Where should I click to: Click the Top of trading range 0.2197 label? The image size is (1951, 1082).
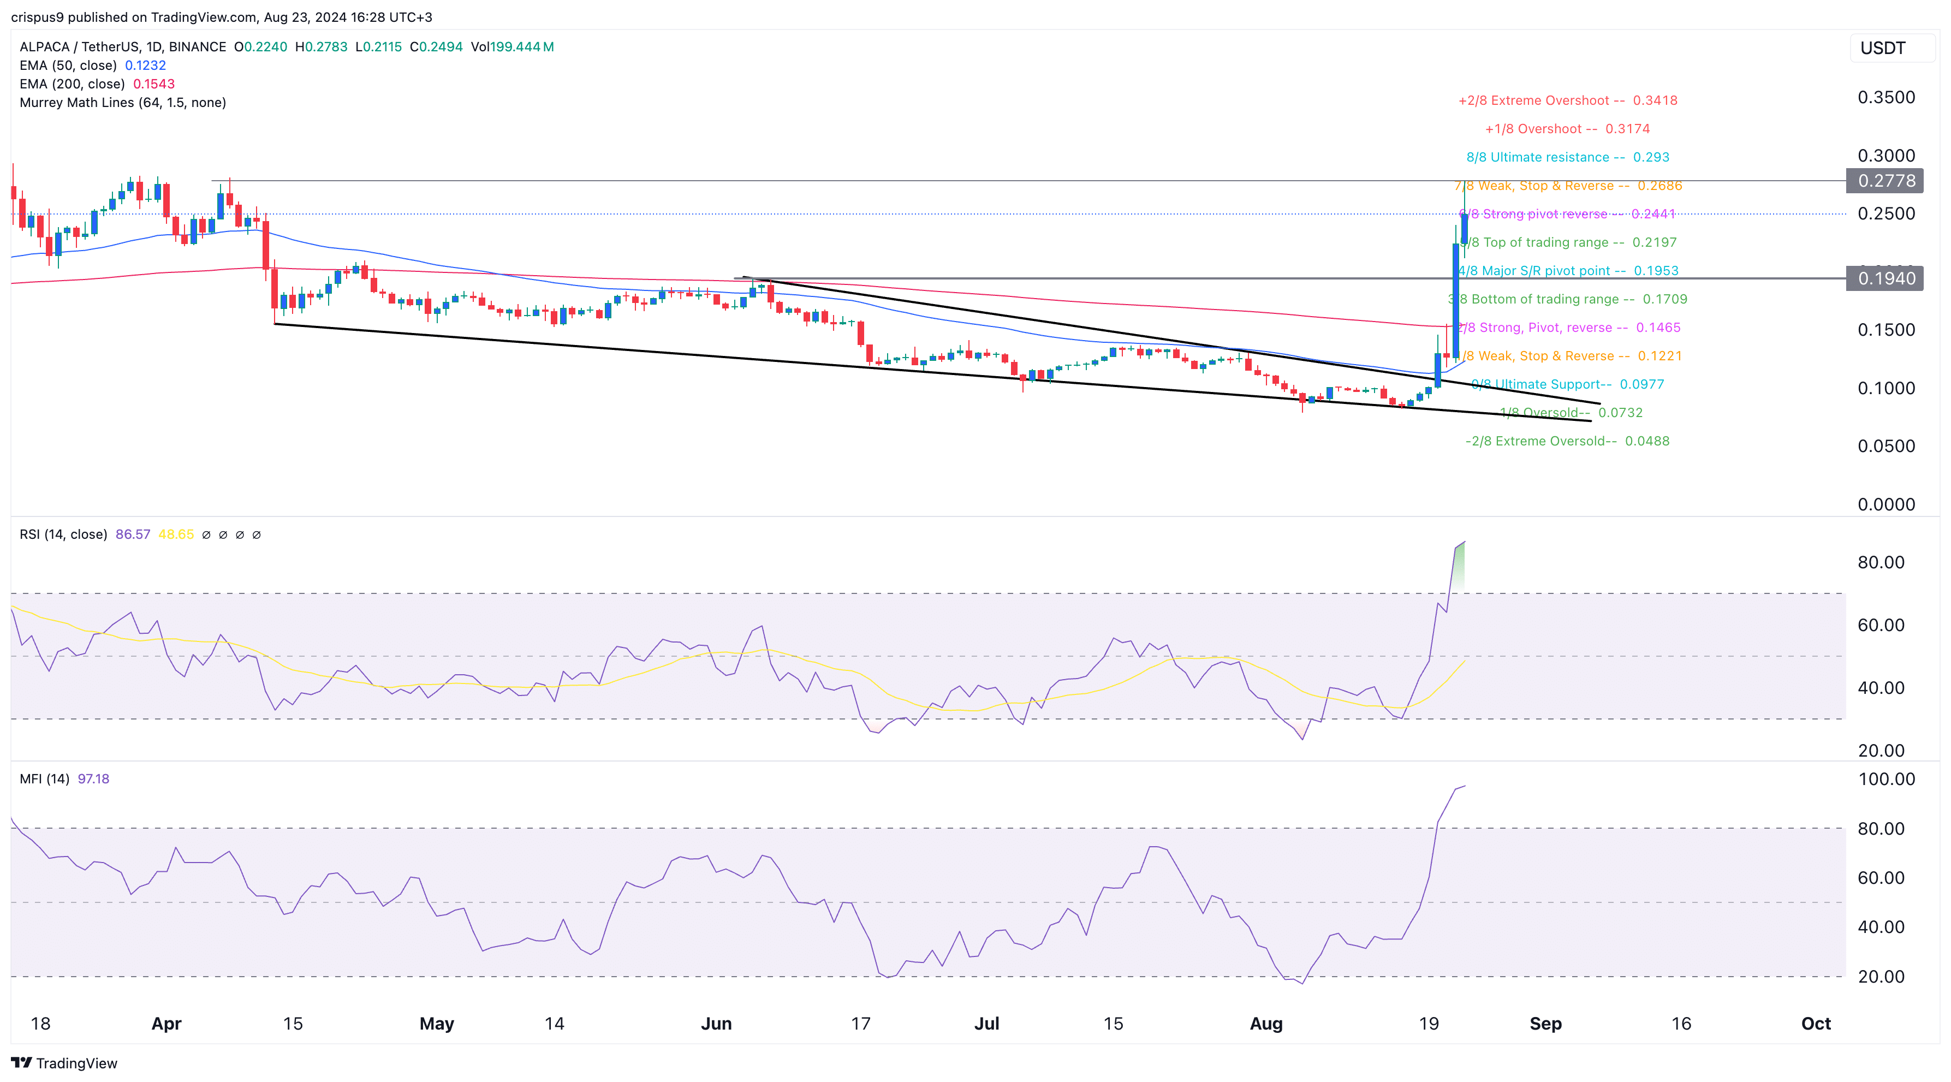(x=1568, y=242)
